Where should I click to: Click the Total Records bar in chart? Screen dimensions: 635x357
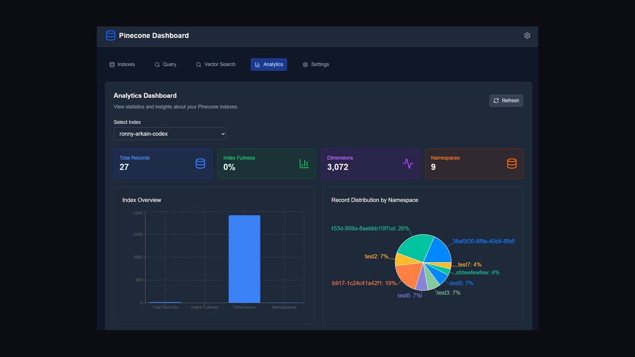165,303
